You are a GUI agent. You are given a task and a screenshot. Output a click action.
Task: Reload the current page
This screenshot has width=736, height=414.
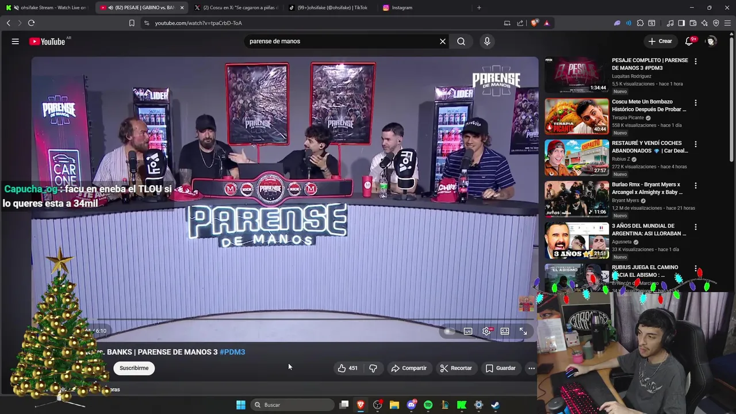(31, 23)
